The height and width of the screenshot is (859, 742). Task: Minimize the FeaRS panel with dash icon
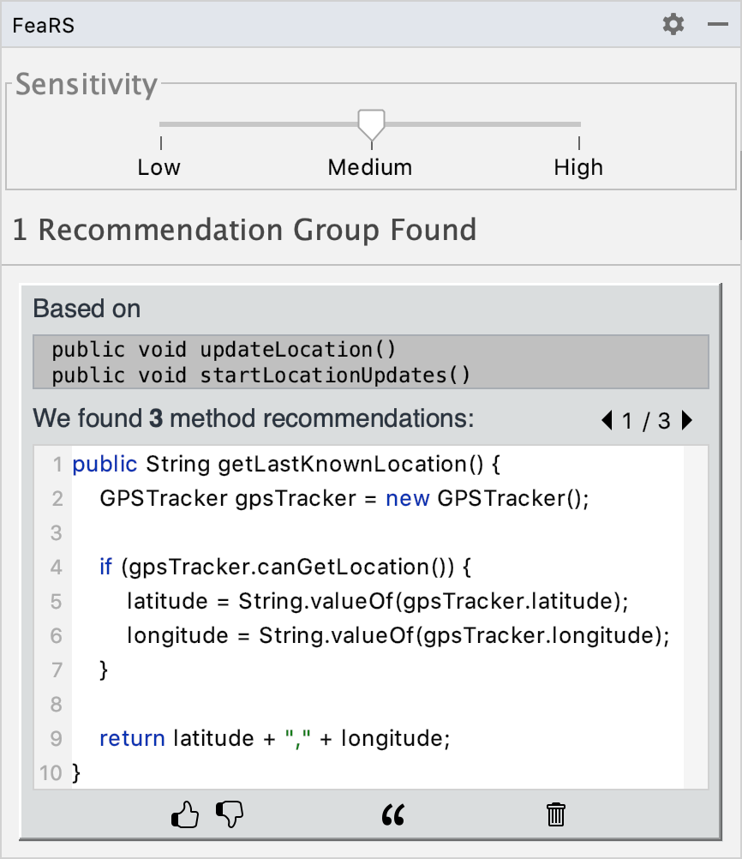(x=717, y=25)
